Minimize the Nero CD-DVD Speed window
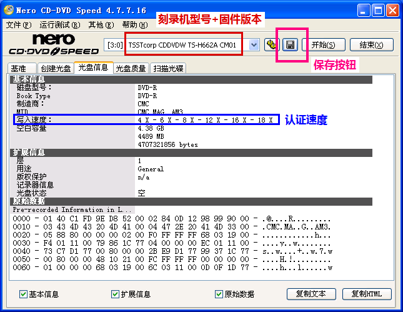The image size is (403, 312). tap(362, 11)
